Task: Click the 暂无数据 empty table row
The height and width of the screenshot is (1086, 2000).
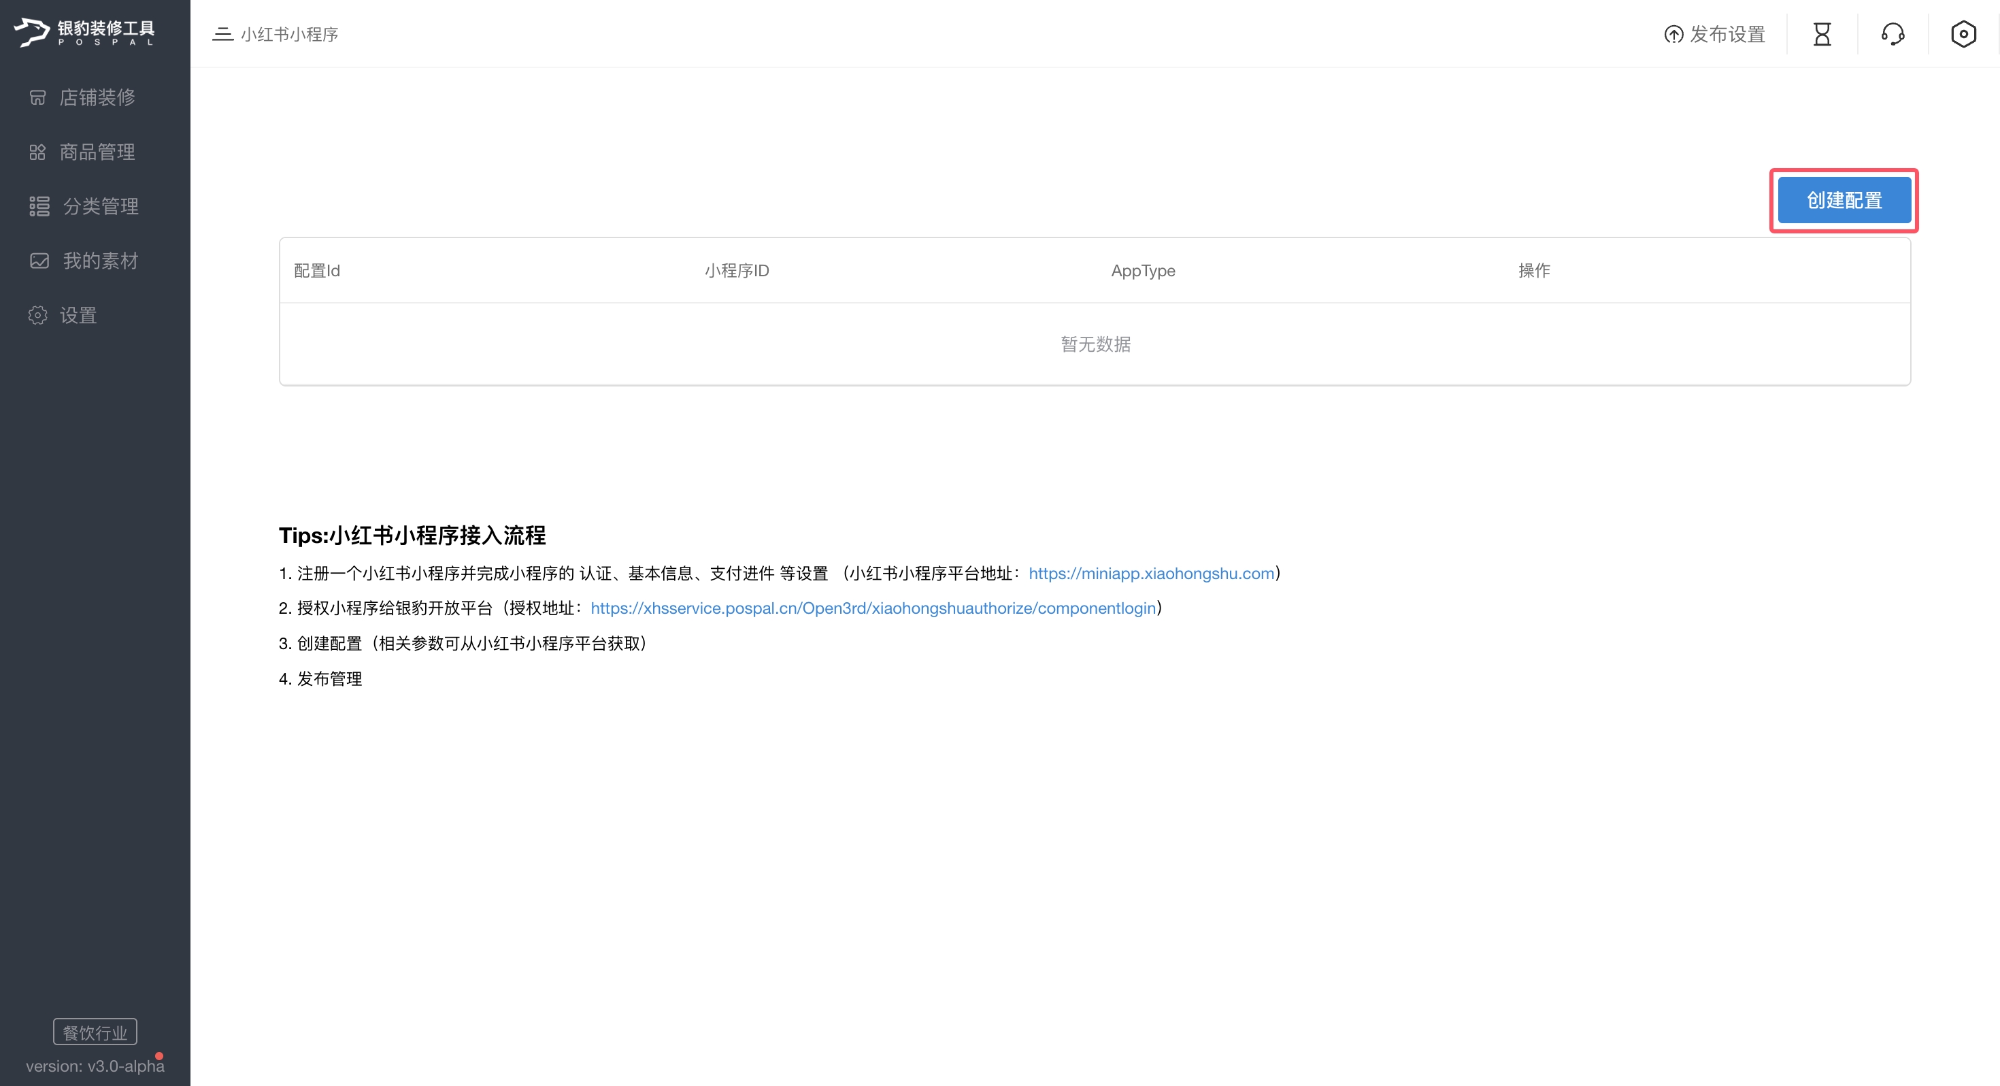Action: (x=1095, y=344)
